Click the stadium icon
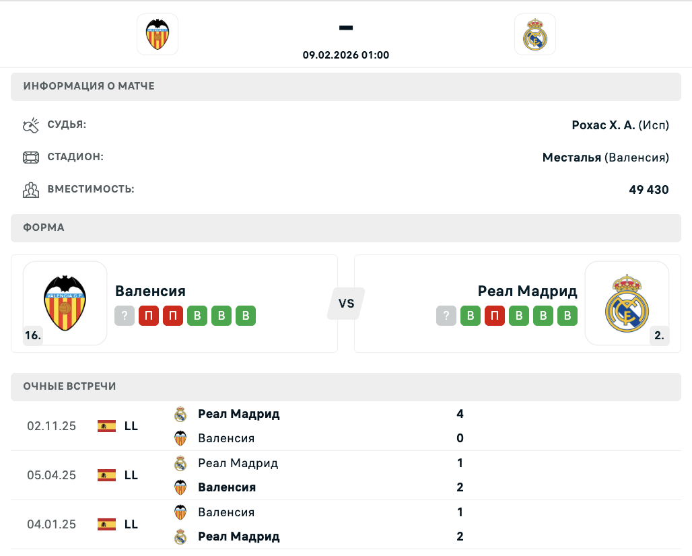 (x=31, y=158)
